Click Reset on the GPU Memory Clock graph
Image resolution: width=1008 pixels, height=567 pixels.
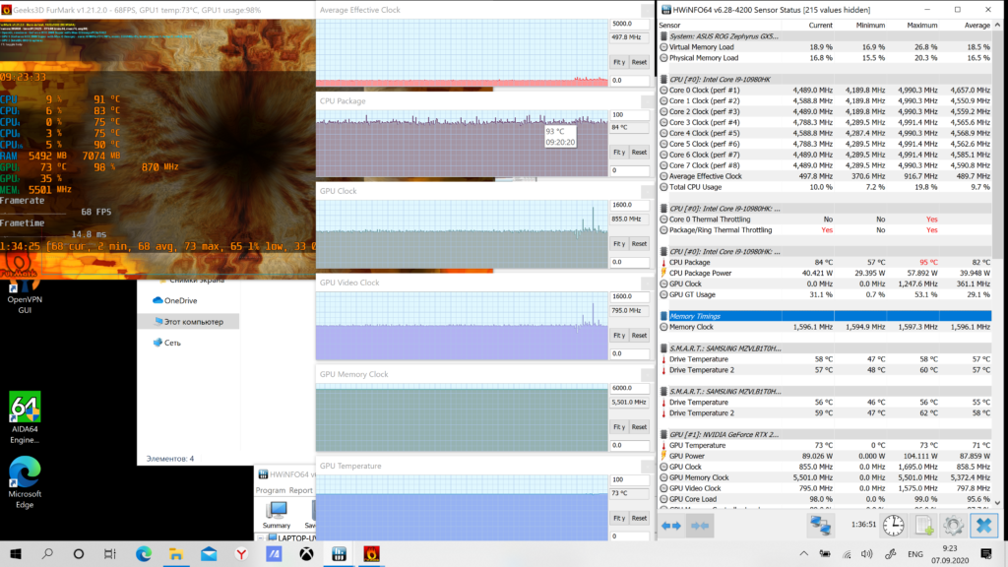tap(639, 427)
